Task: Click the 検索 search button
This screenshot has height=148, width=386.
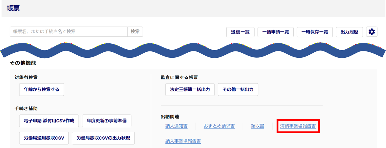Action: point(135,32)
